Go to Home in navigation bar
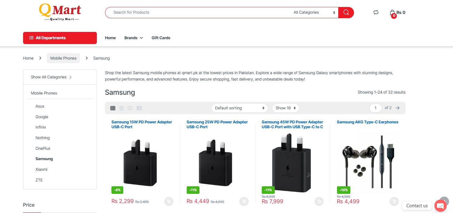 (110, 38)
